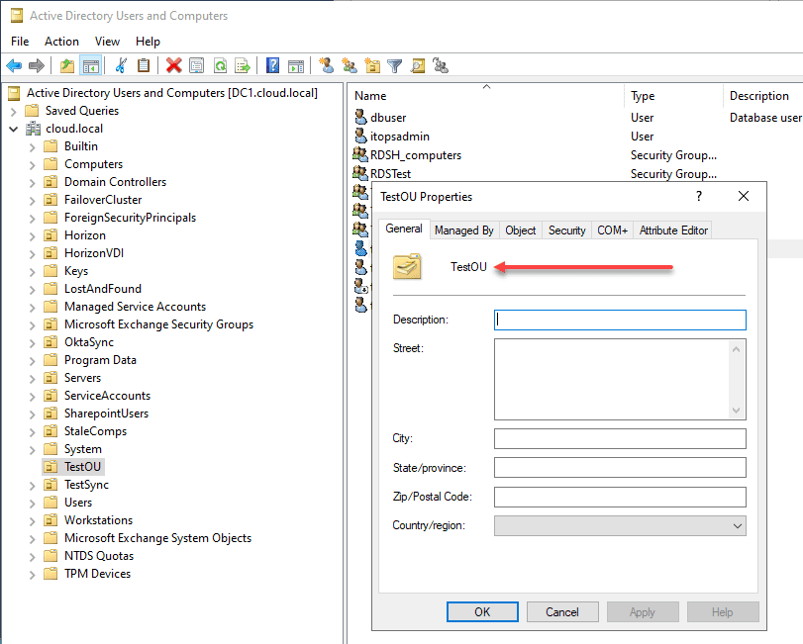Screen dimensions: 803x644
Task: Switch to the Attribute Editor tab
Action: coord(673,230)
